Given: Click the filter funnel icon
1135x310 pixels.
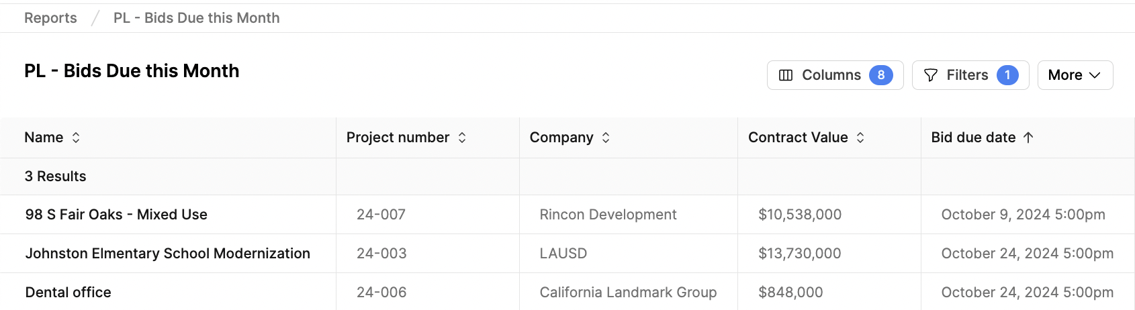Looking at the screenshot, I should [931, 75].
